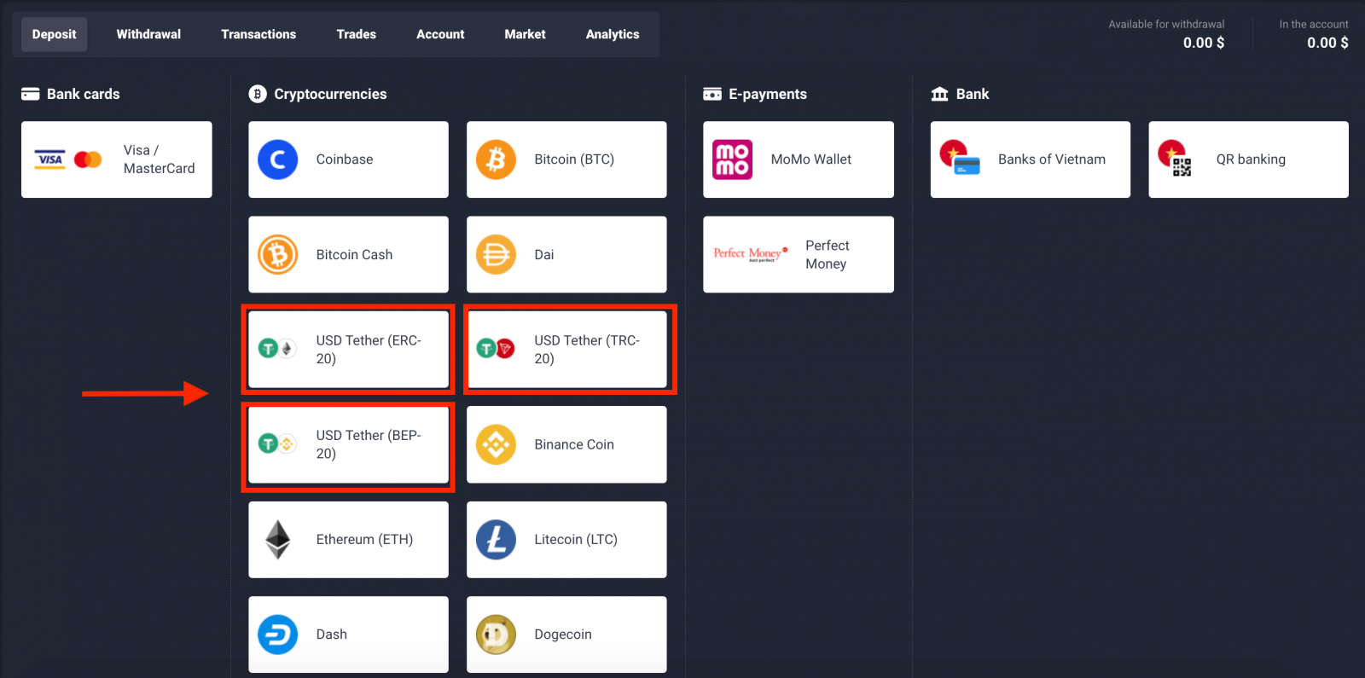Click the Cryptocurrencies heading bitcoin icon
The image size is (1365, 678).
coord(258,94)
